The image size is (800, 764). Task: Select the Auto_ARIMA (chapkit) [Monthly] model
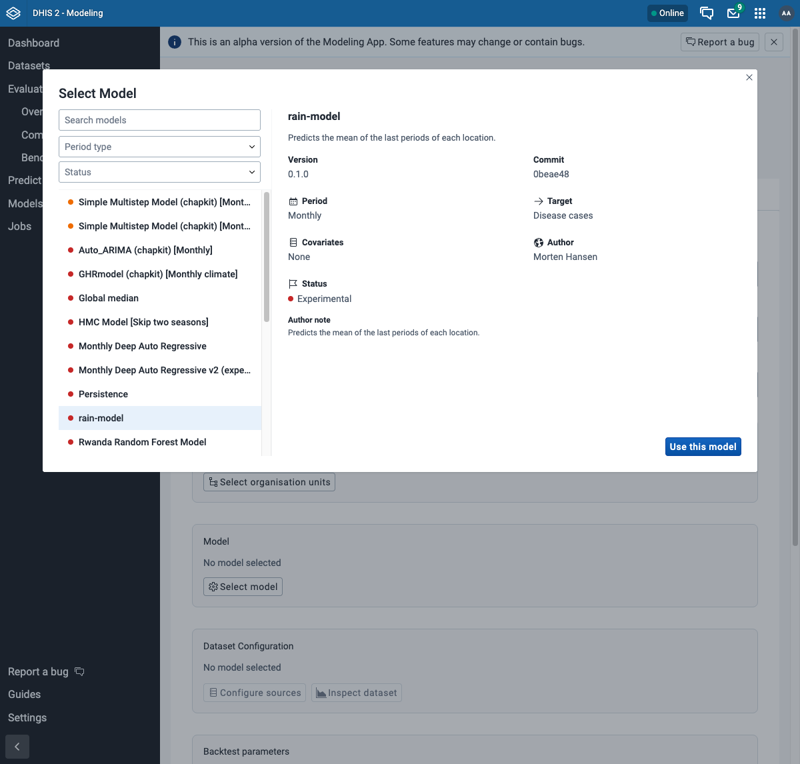(x=160, y=250)
